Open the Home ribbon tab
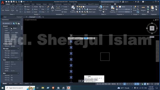The image size is (160, 90). 8,4
